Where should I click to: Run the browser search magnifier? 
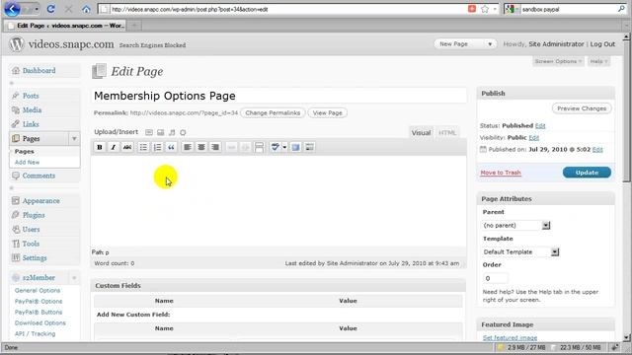[621, 9]
